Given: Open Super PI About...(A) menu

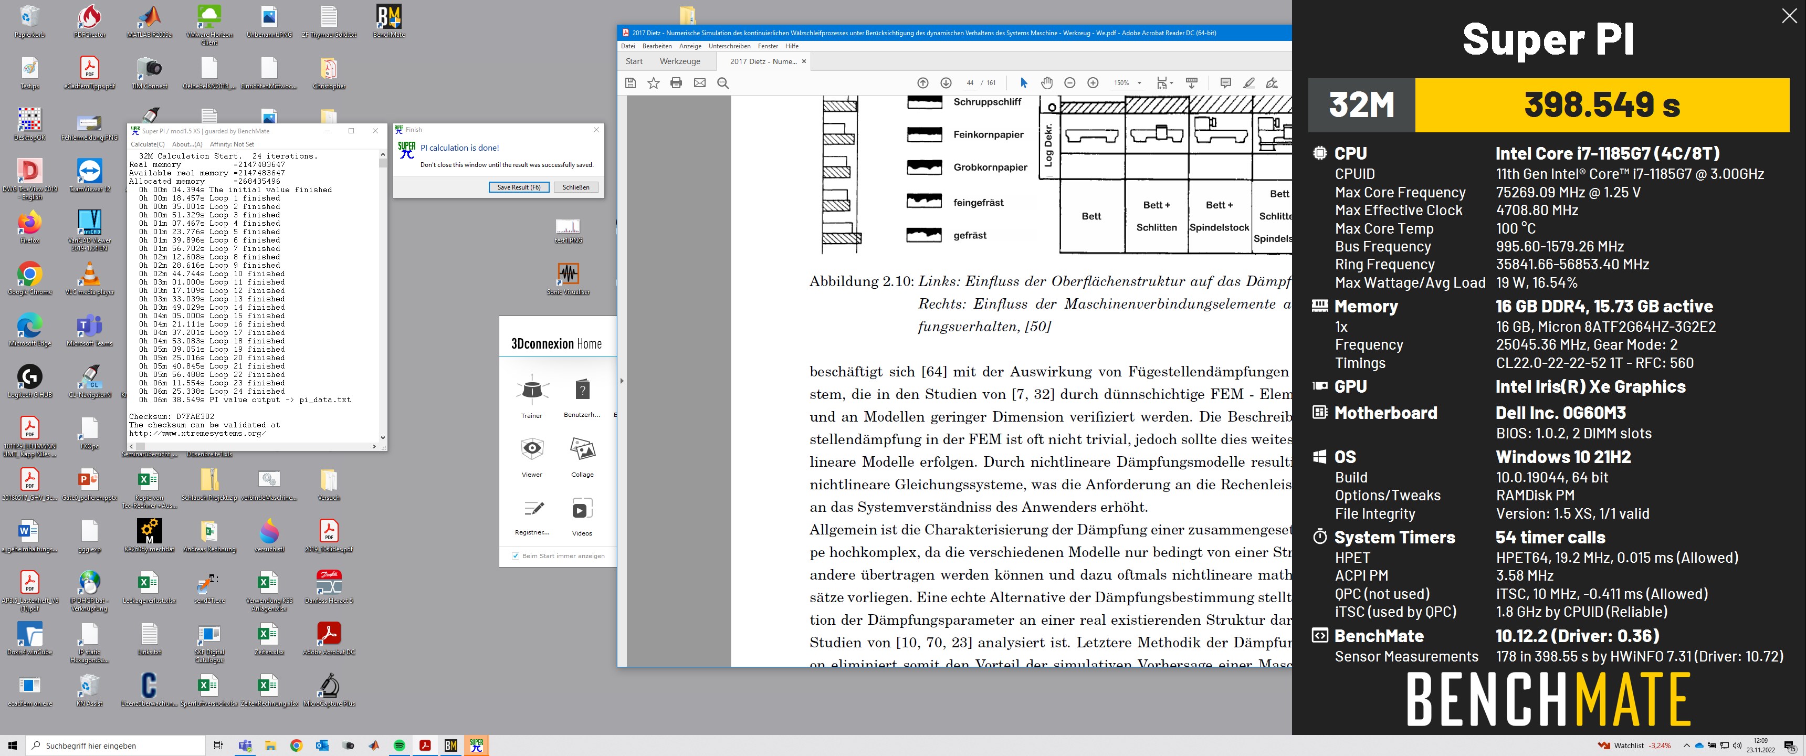Looking at the screenshot, I should point(187,144).
